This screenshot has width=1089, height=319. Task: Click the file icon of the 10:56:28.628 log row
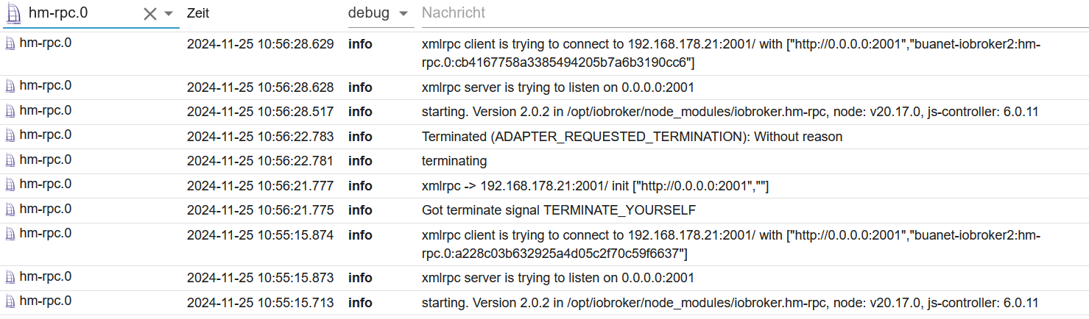pyautogui.click(x=10, y=87)
